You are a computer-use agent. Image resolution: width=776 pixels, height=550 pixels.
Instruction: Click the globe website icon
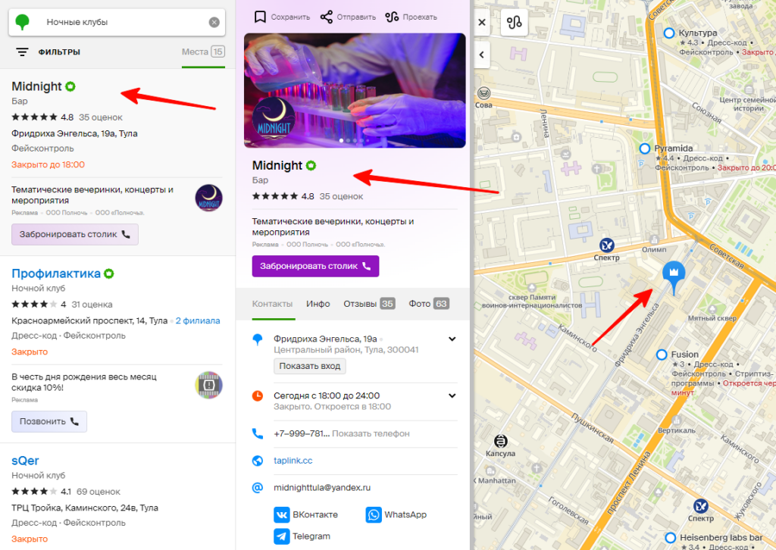tap(258, 461)
